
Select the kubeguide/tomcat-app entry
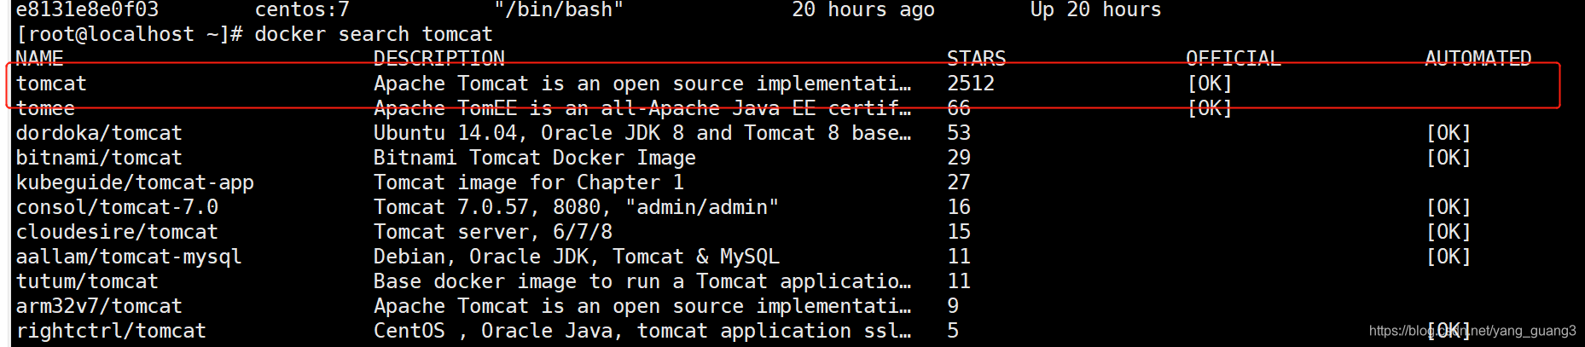pyautogui.click(x=135, y=182)
